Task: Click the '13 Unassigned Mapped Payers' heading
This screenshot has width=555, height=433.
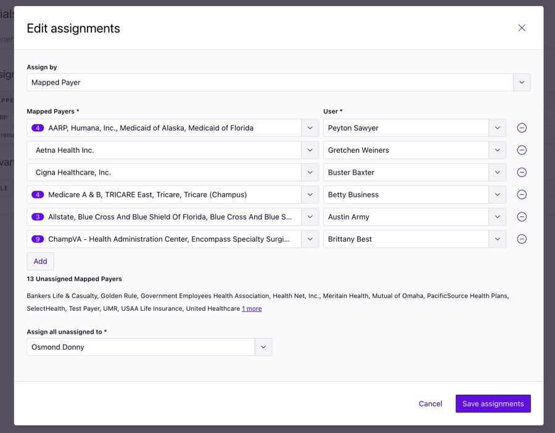Action: (x=75, y=279)
